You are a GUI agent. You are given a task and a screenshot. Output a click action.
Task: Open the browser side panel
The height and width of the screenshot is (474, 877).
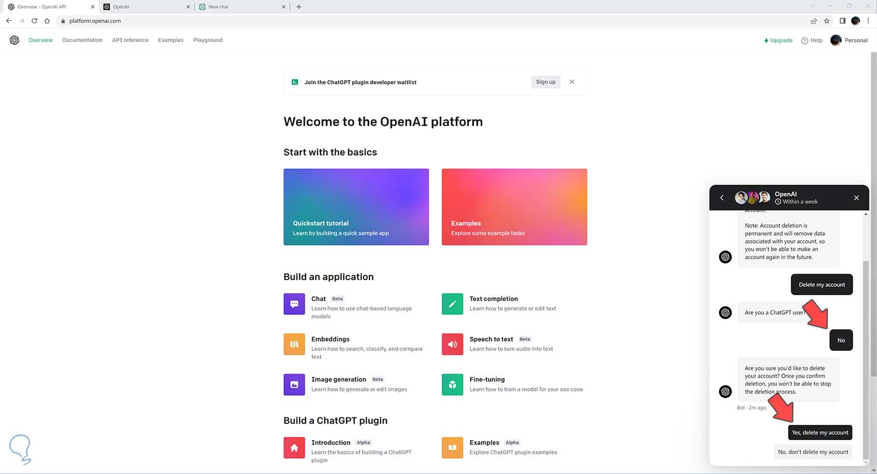[843, 20]
